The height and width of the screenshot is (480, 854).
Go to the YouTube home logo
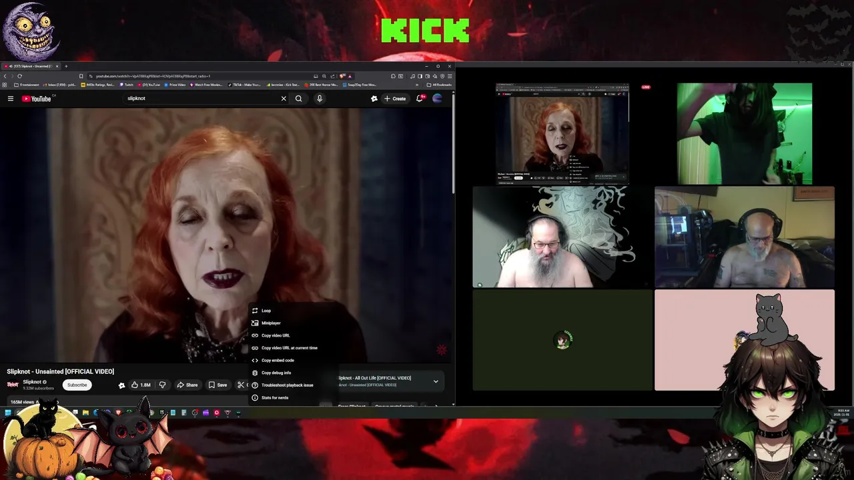click(x=37, y=99)
